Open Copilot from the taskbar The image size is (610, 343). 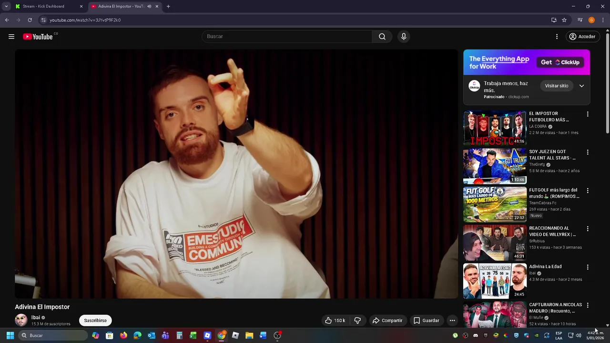pyautogui.click(x=96, y=335)
